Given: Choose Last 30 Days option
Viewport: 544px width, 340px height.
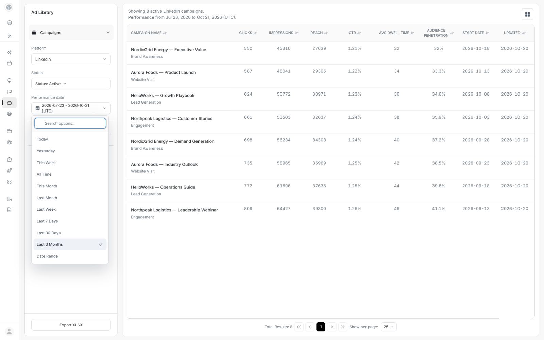Looking at the screenshot, I should click(x=70, y=233).
